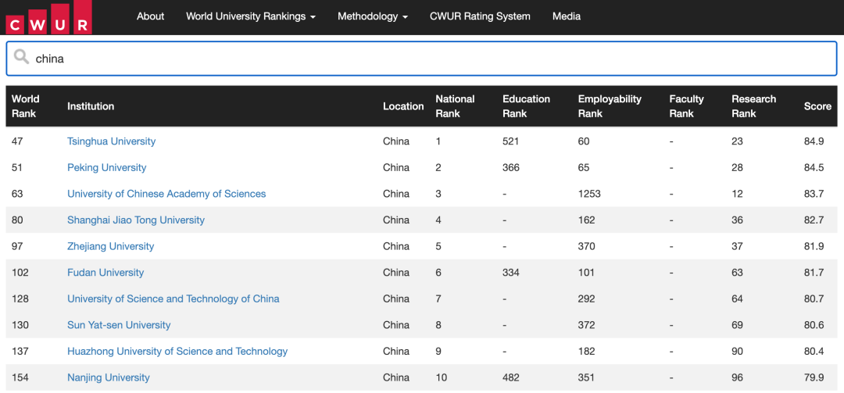Click score 83.7 value
This screenshot has width=844, height=393.
tap(814, 193)
